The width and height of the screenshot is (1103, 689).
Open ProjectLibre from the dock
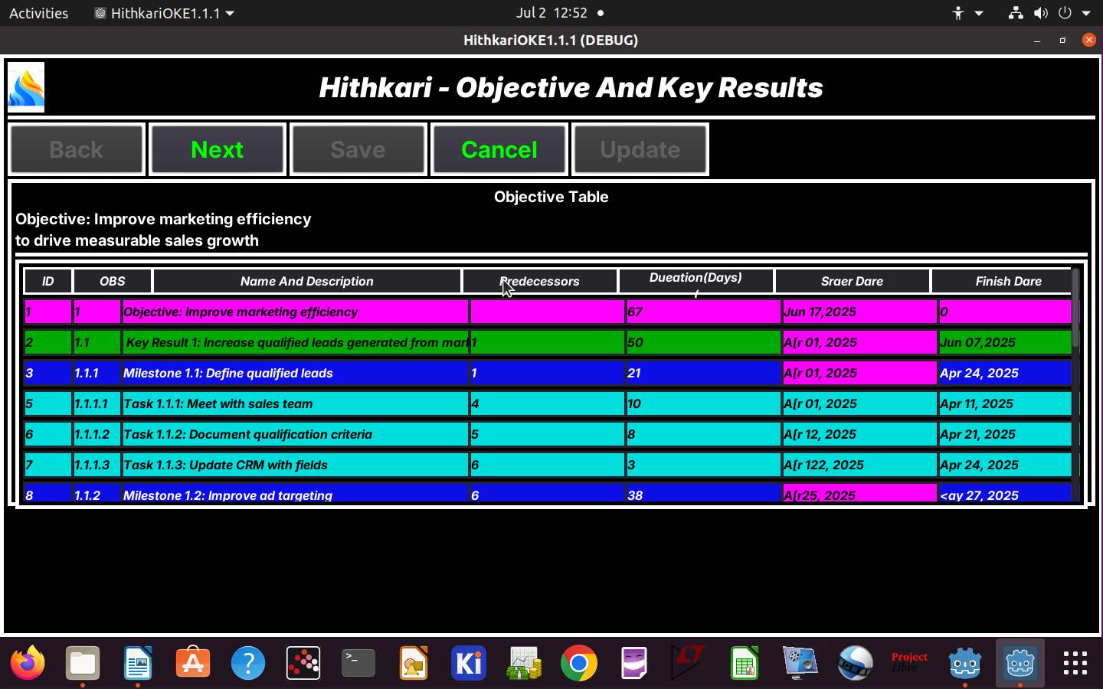(909, 663)
